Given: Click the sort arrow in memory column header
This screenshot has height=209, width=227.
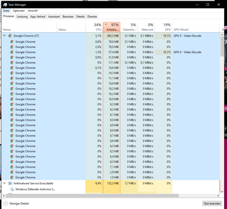Looking at the screenshot, I should click(x=106, y=24).
